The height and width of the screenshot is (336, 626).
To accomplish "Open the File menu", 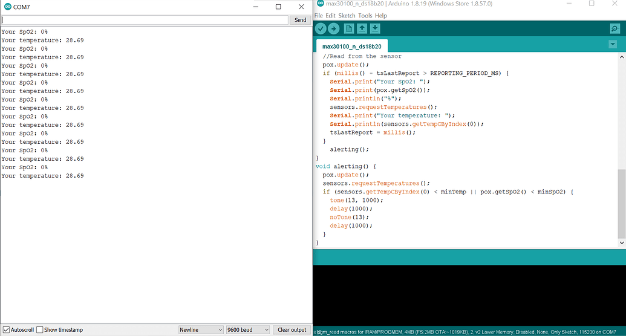I will pos(319,16).
